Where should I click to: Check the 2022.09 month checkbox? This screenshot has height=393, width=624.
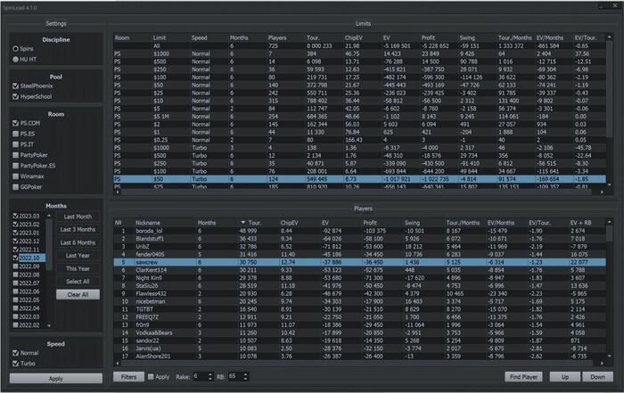(x=15, y=266)
